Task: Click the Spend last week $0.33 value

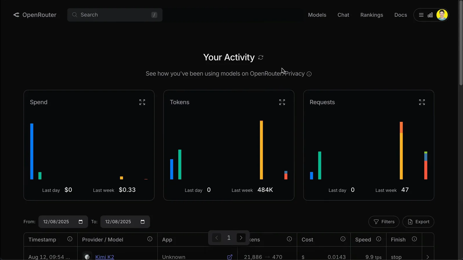Action: tap(127, 190)
